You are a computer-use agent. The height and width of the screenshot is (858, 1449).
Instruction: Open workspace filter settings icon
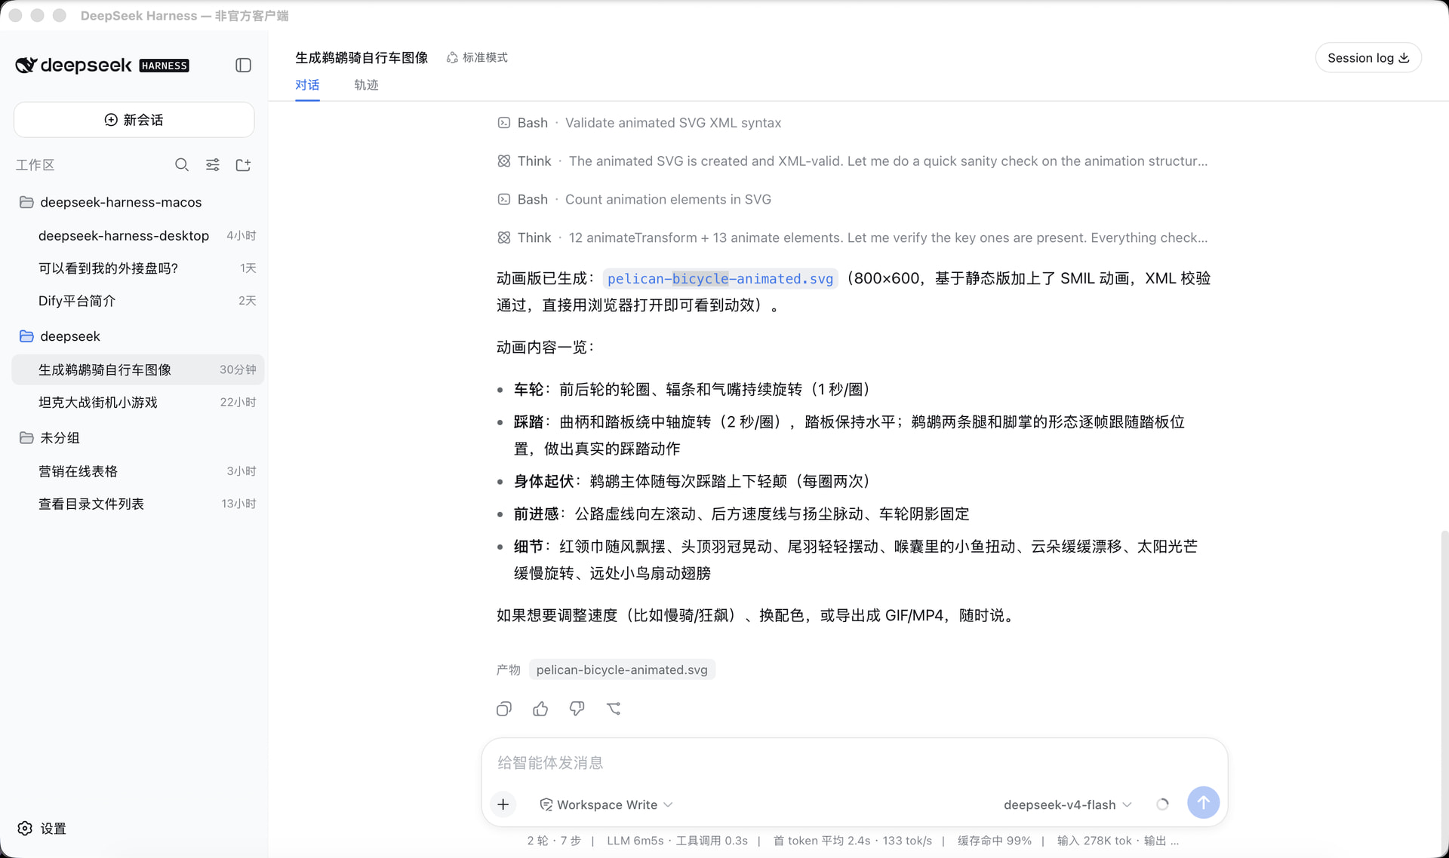click(x=213, y=165)
